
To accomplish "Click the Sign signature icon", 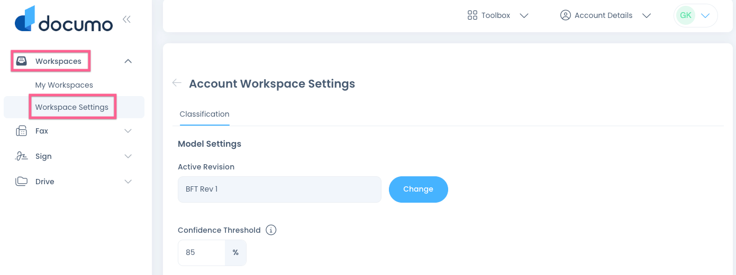I will [22, 156].
